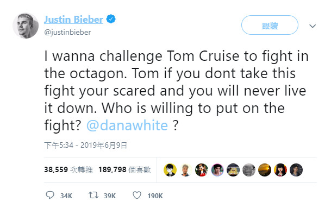The image size is (331, 202).
Task: Open the Justin Bieber name link
Action: point(73,20)
